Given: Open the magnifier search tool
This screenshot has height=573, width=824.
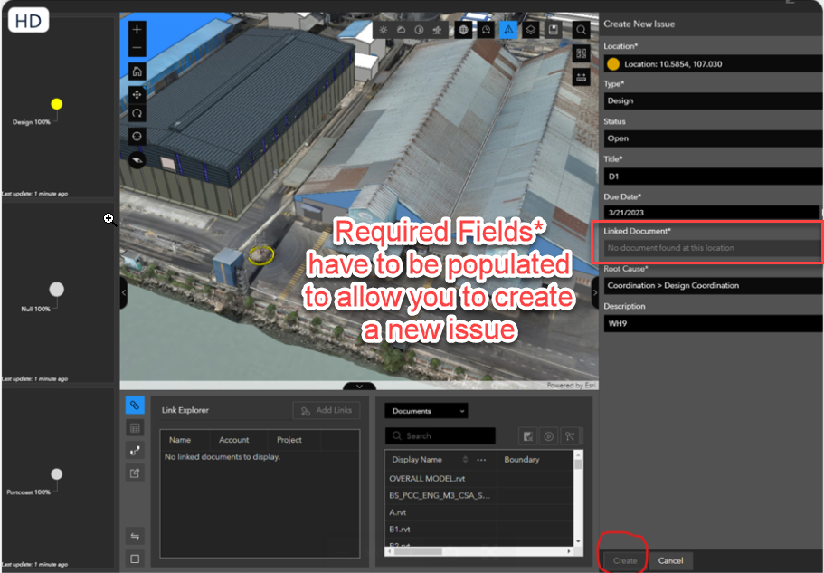Looking at the screenshot, I should click(x=581, y=30).
